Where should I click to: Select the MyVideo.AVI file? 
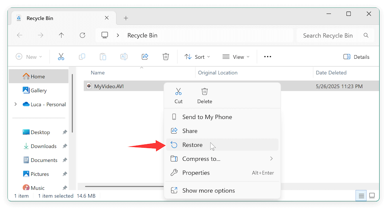[109, 86]
